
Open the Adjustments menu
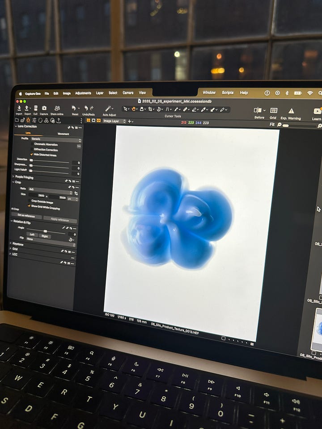point(83,93)
